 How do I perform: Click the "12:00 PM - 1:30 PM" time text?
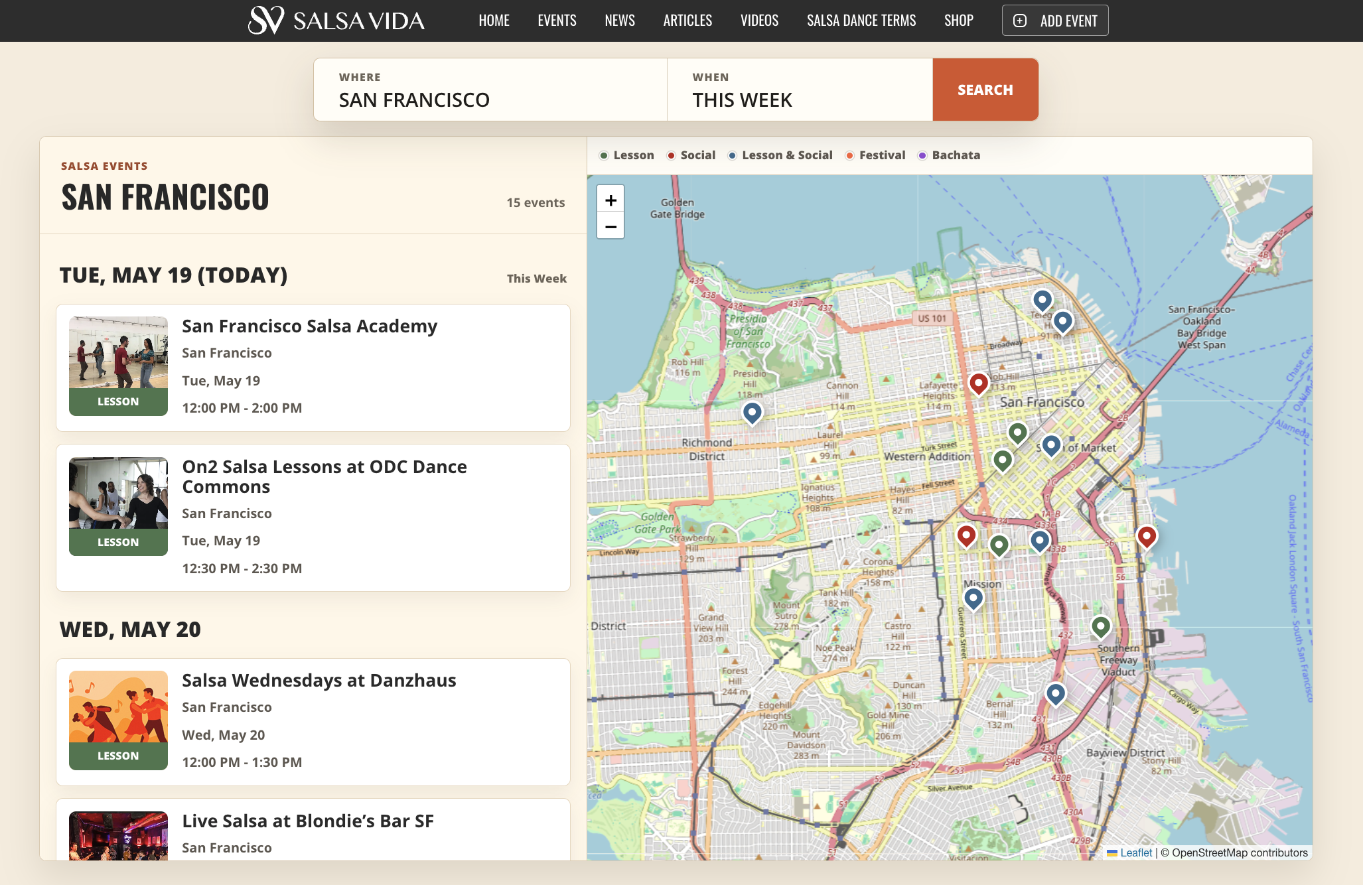[x=242, y=762]
